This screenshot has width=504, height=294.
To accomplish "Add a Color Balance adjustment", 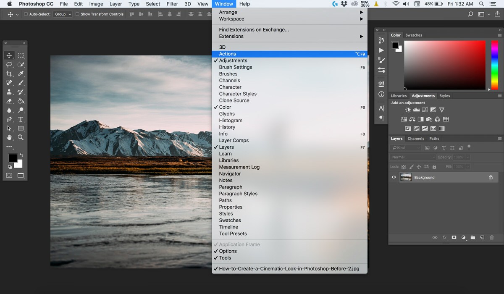I will [x=412, y=119].
